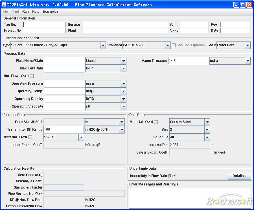
Task: Open the Run menu
Action: [25, 12]
